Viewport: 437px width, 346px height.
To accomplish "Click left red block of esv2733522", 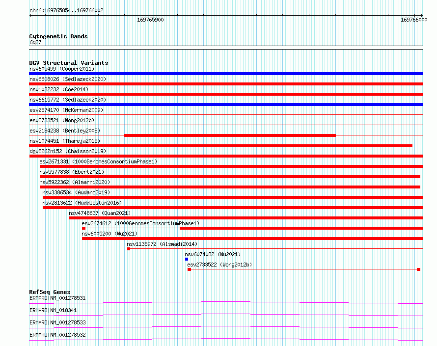I will (189, 269).
